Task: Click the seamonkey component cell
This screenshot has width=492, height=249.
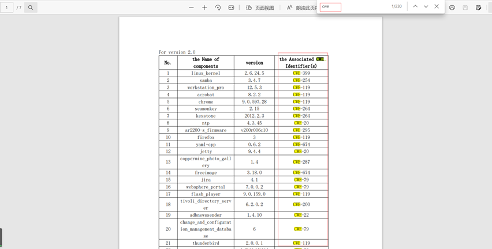Action: [x=206, y=109]
